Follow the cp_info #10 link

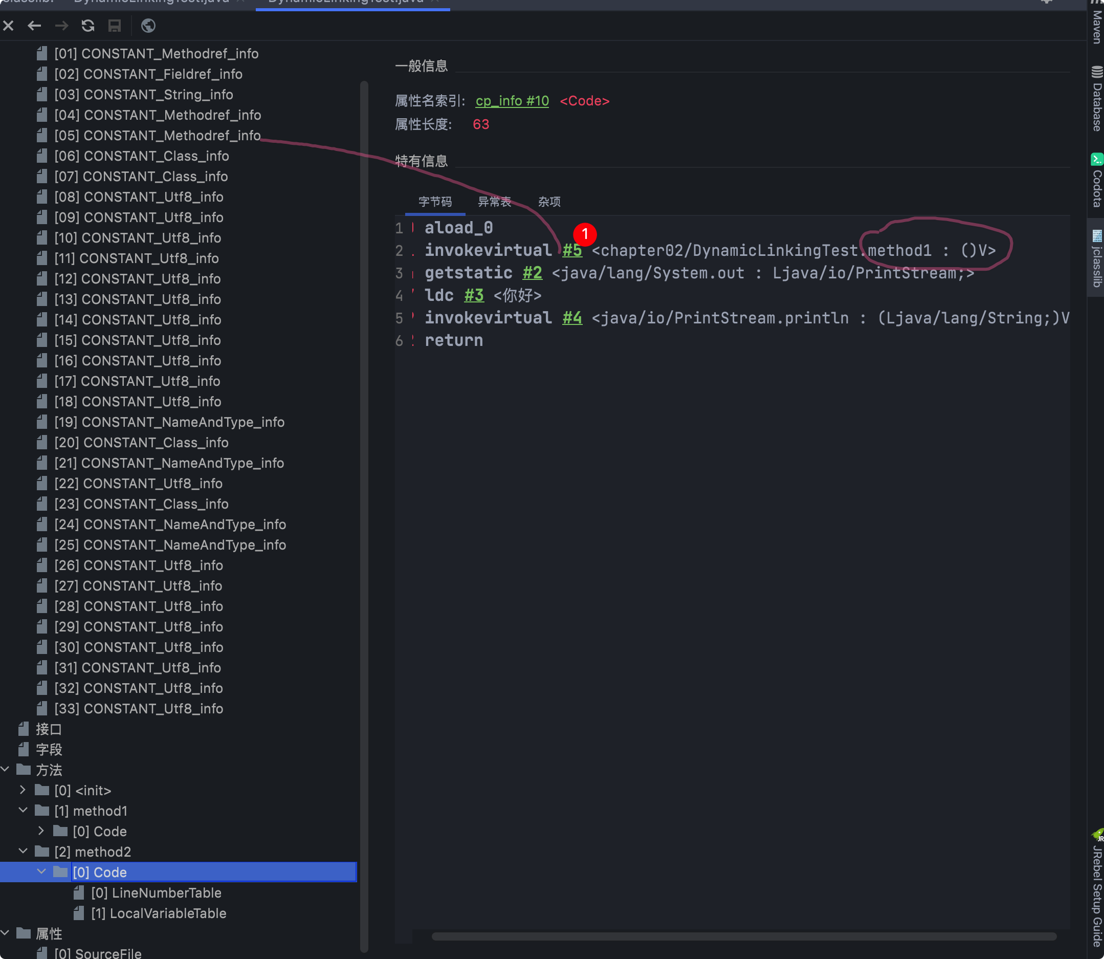[x=512, y=101]
